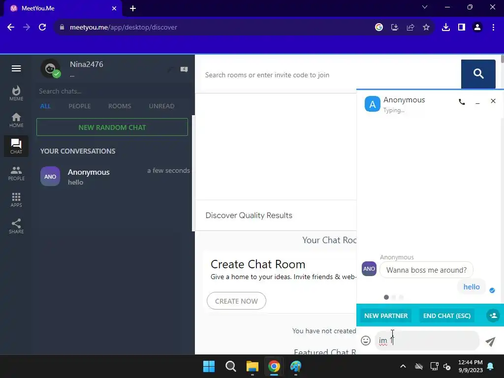This screenshot has width=504, height=378.
Task: Click the pencil edit icon next to Nina2476
Action: [170, 69]
